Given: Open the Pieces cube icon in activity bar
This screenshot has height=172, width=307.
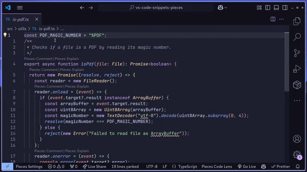Looking at the screenshot, I should [297, 85].
